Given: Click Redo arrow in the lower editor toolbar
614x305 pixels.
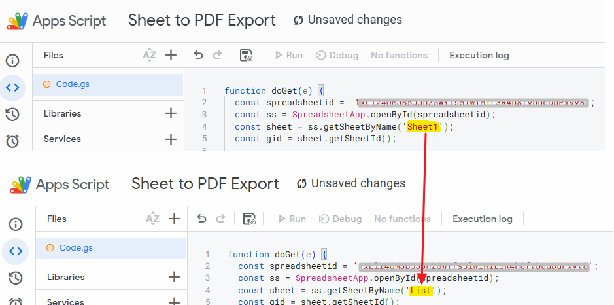Looking at the screenshot, I should [x=220, y=219].
